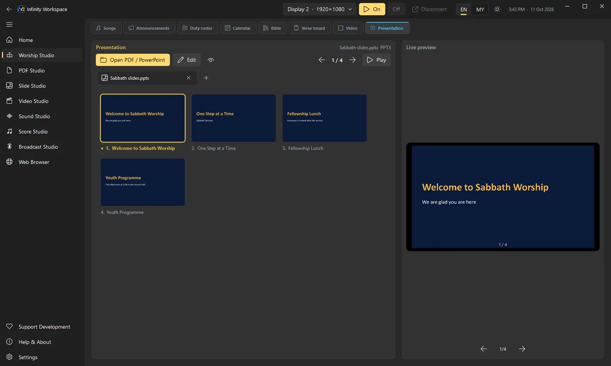Viewport: 611px width, 366px height.
Task: Turn the display output On
Action: pos(372,9)
